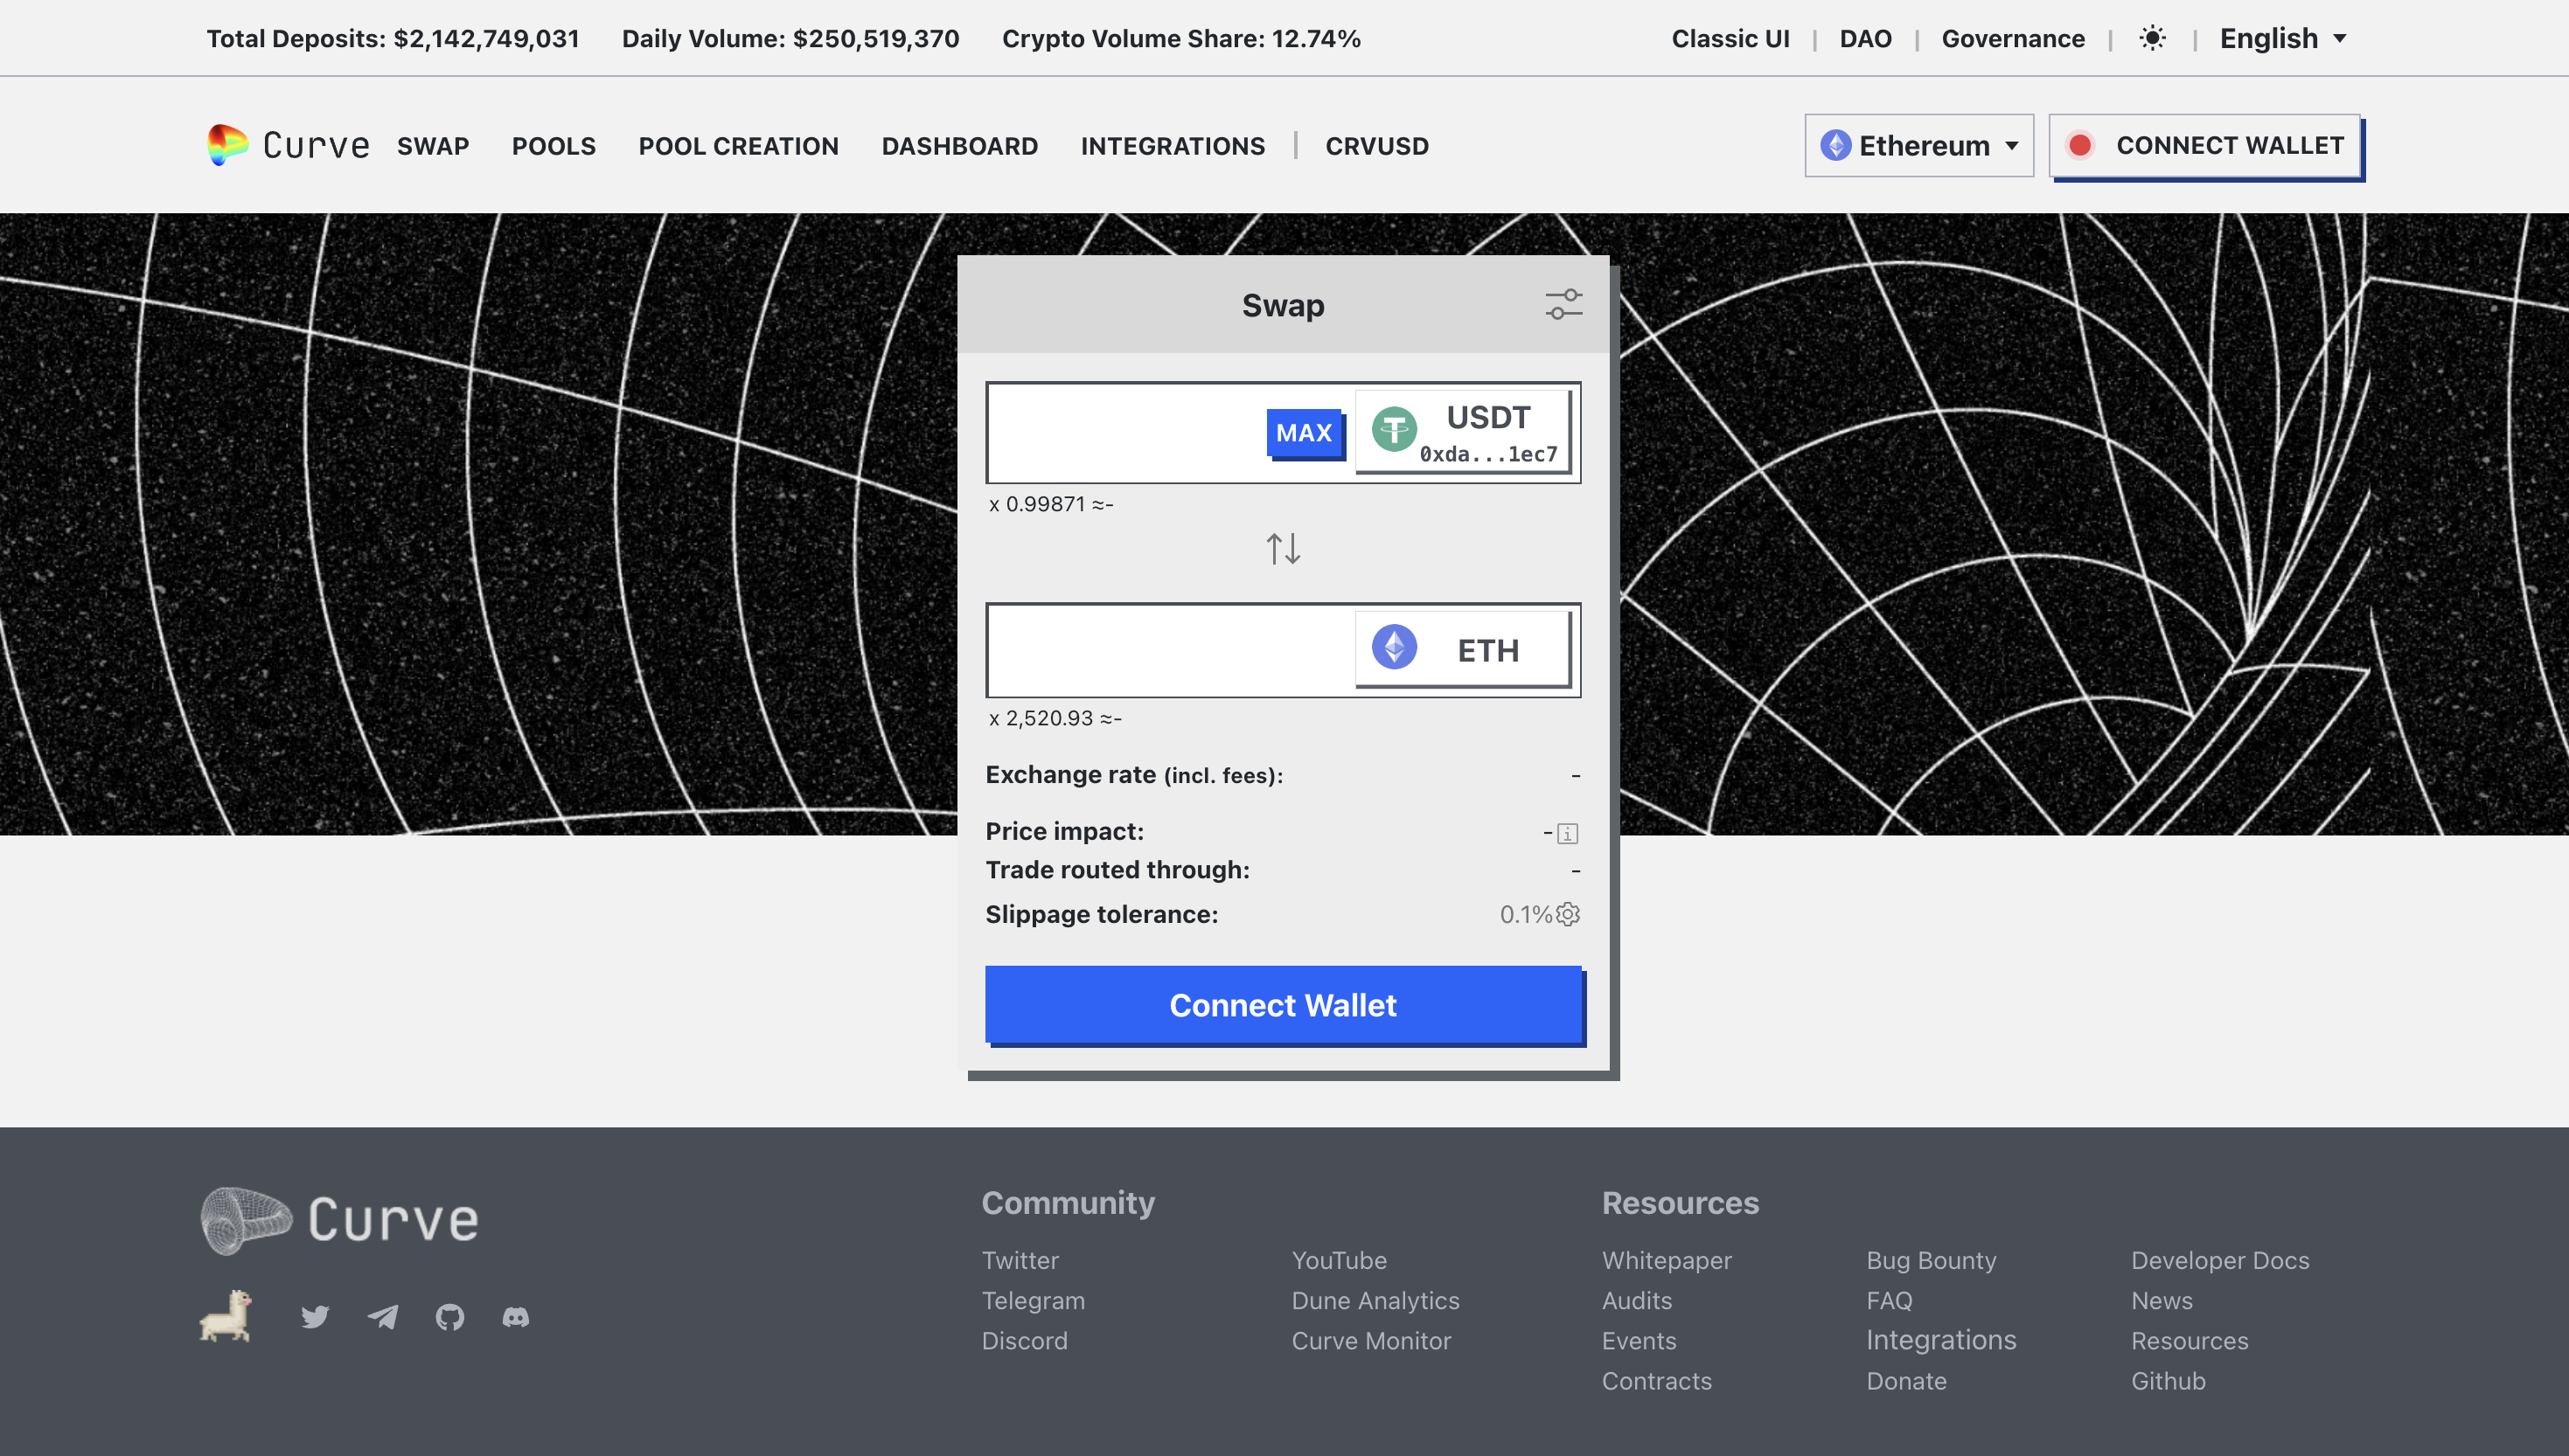Open the DAO link

pos(1865,38)
